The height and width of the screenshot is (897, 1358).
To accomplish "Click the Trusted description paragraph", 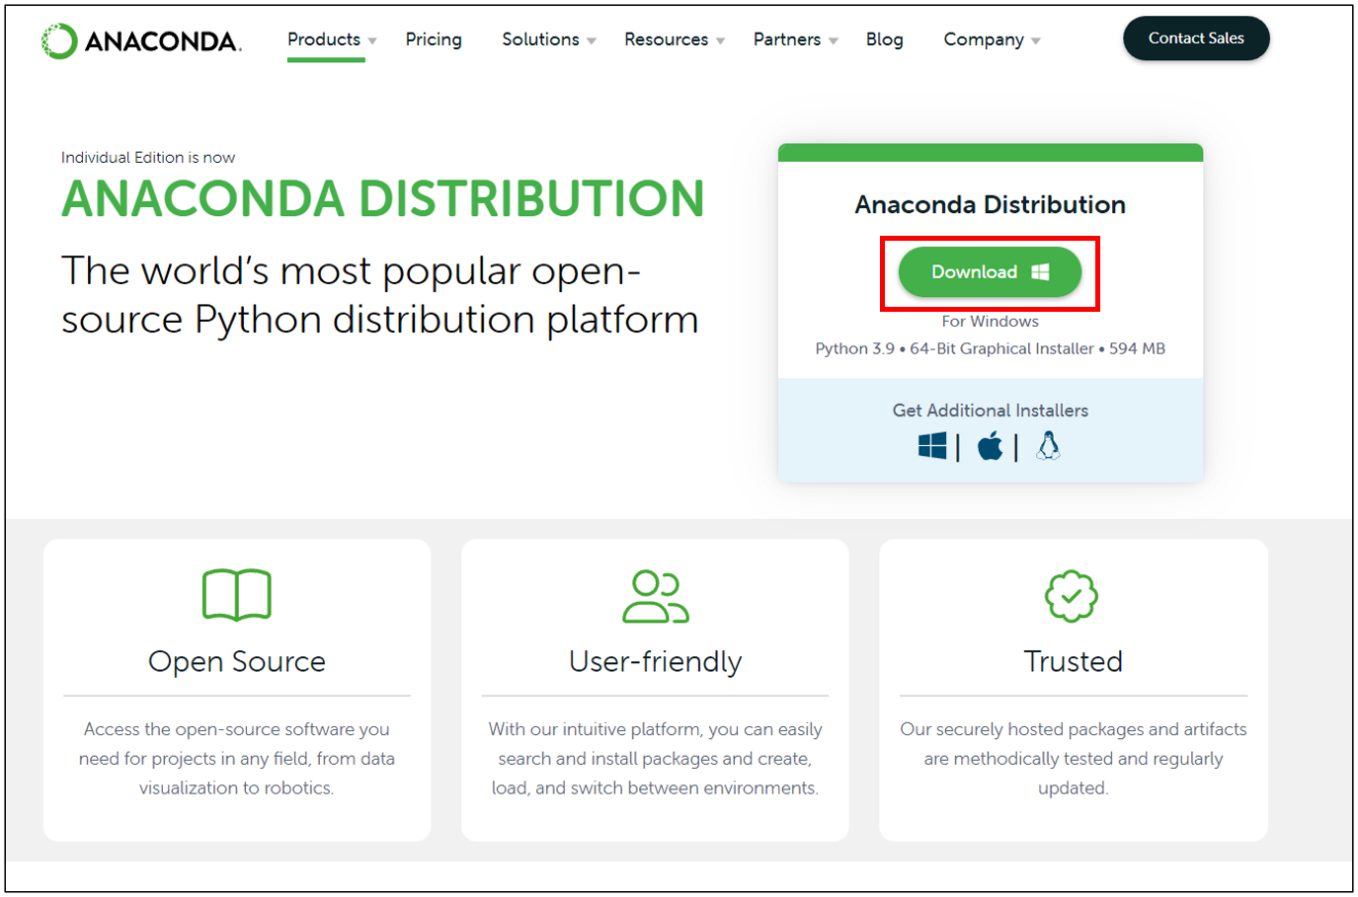I will click(x=1074, y=759).
